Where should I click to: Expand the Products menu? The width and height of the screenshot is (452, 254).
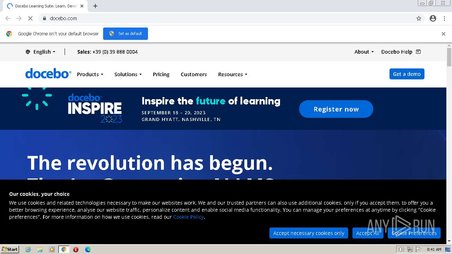90,74
